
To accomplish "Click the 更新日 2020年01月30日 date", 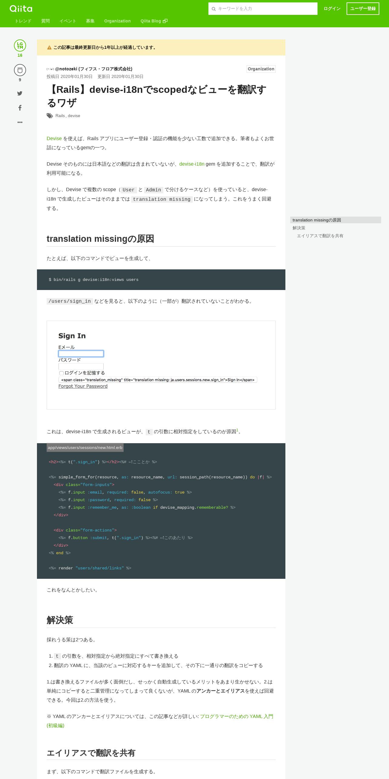I will [x=121, y=76].
